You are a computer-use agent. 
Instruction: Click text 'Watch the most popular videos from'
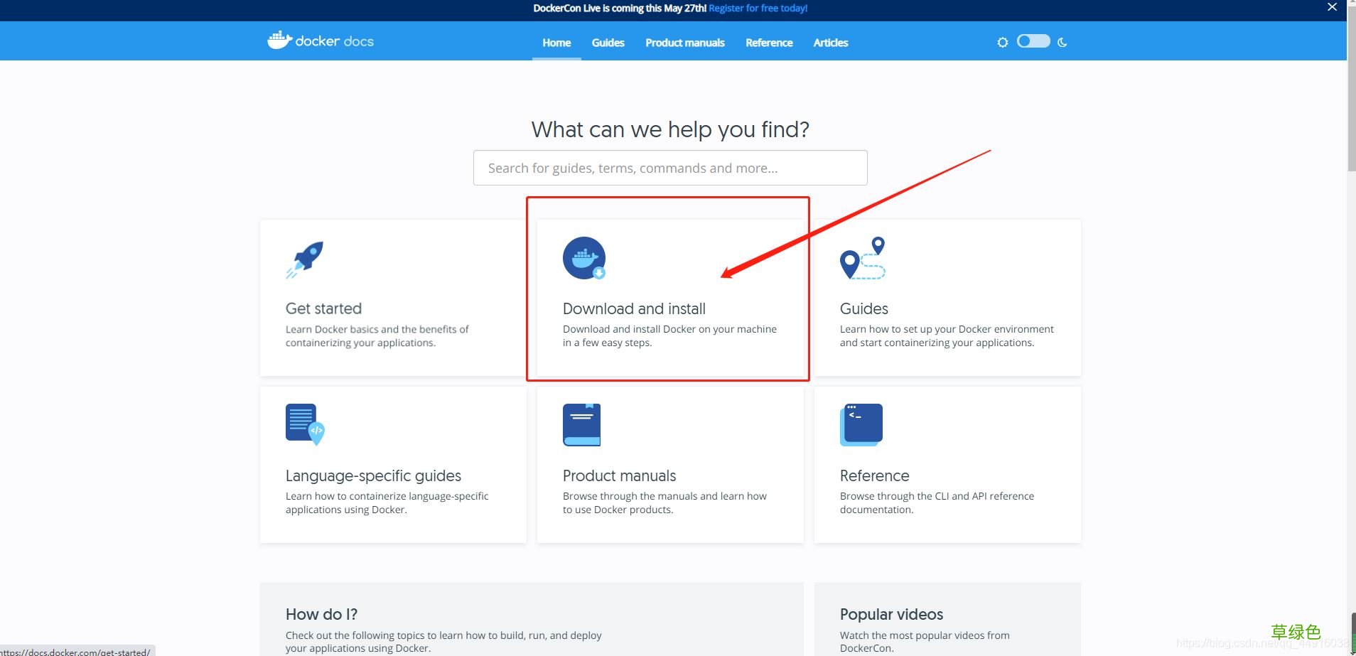[x=925, y=635]
